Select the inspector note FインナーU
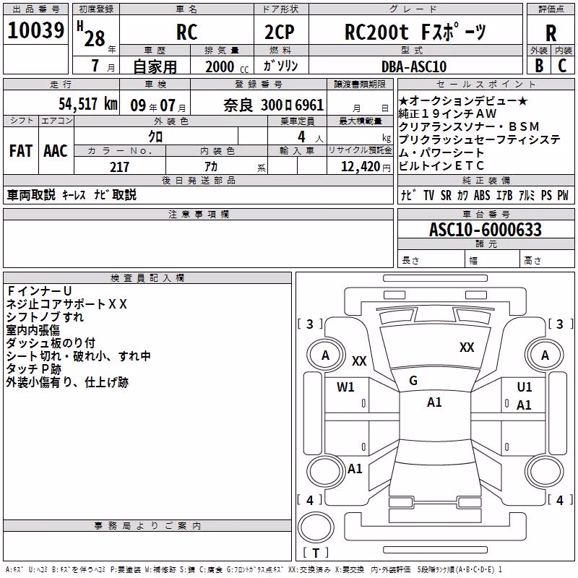 pos(39,291)
